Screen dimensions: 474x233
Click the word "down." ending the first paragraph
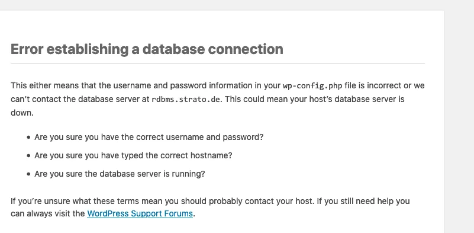[22, 113]
